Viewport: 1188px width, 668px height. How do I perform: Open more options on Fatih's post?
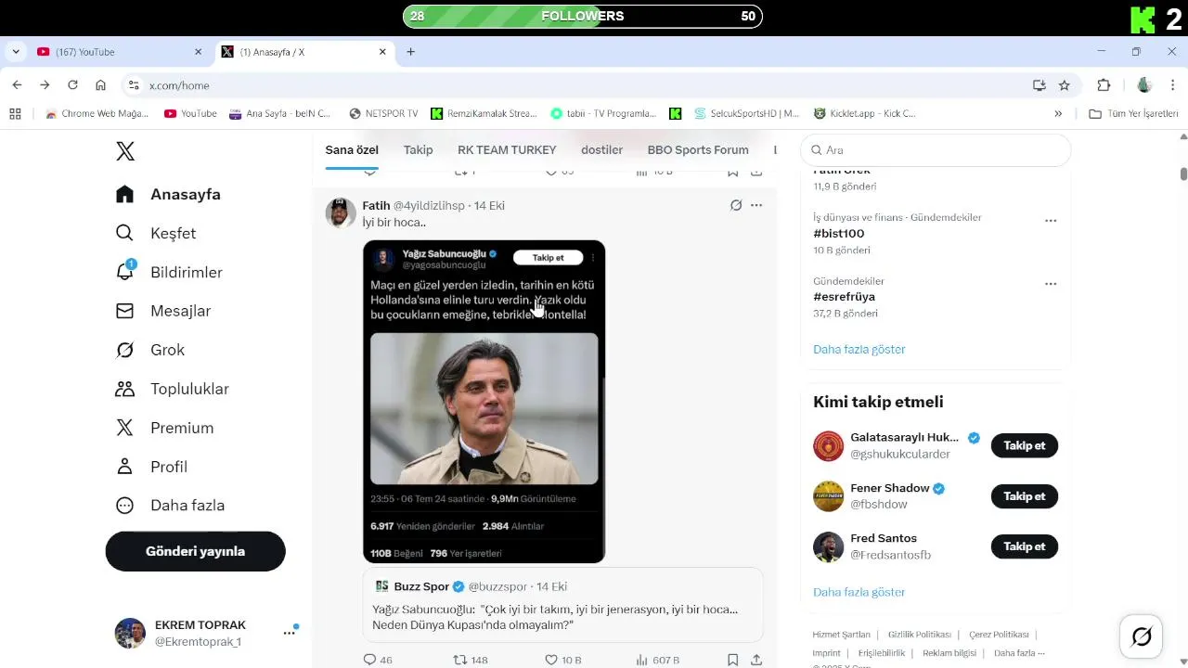tap(756, 205)
